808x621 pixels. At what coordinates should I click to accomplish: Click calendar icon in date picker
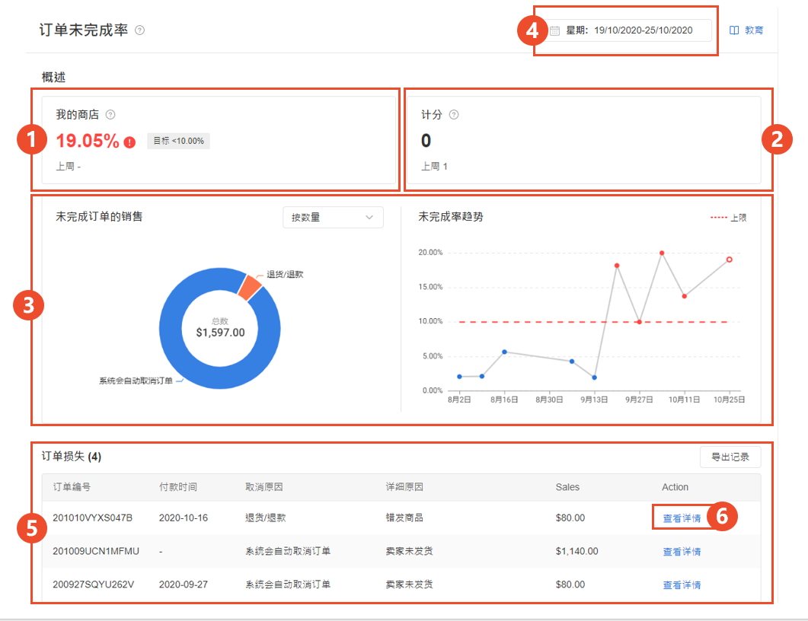(x=554, y=30)
